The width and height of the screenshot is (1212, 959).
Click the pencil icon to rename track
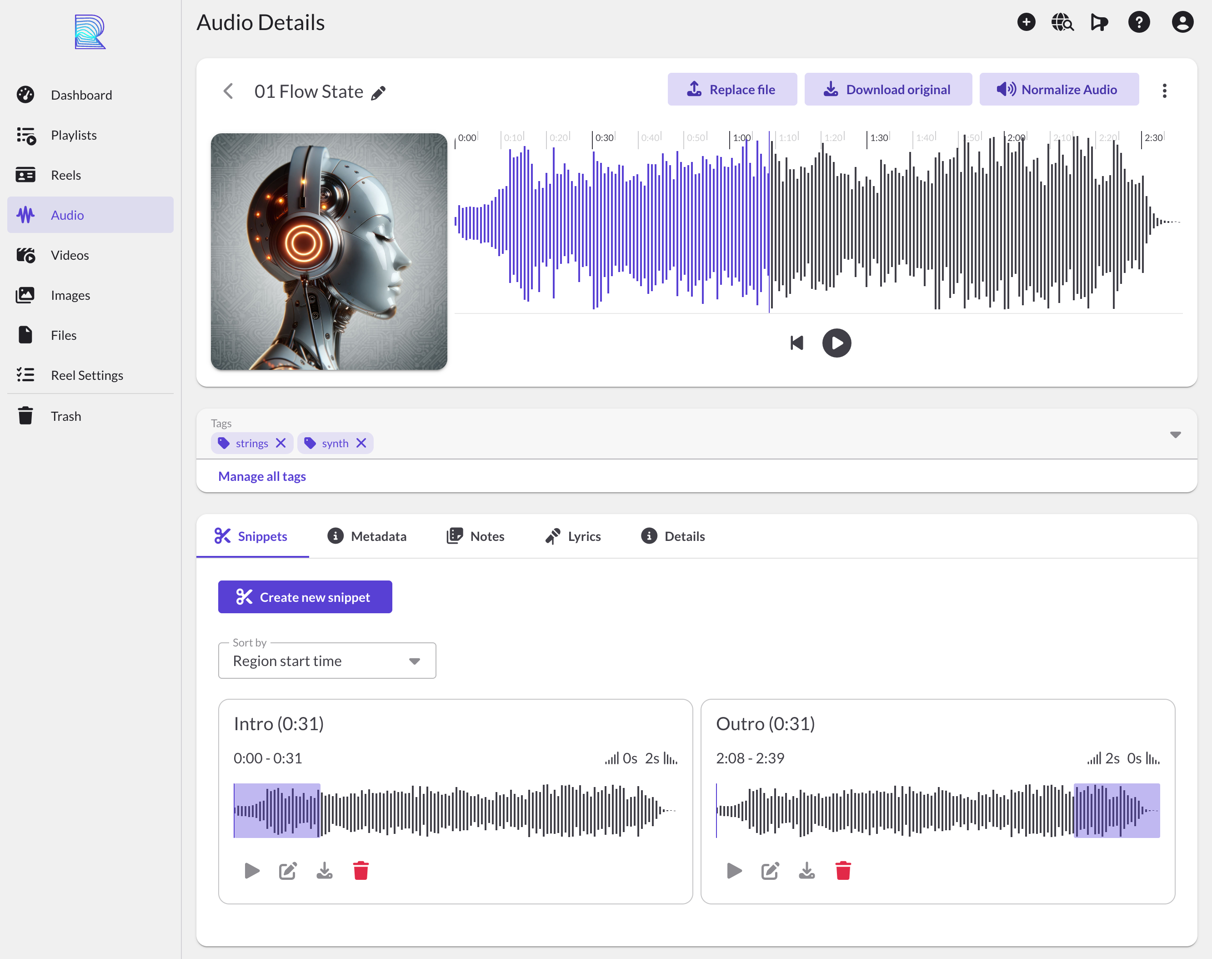pos(379,93)
